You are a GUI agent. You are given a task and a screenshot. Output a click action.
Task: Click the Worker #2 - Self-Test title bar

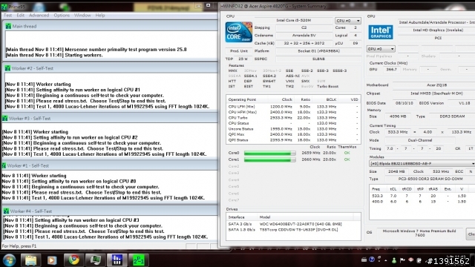point(111,68)
